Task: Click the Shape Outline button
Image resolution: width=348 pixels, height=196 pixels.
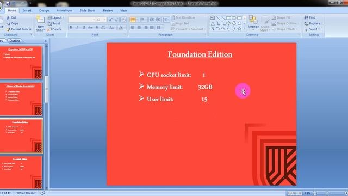Action: tap(285, 23)
